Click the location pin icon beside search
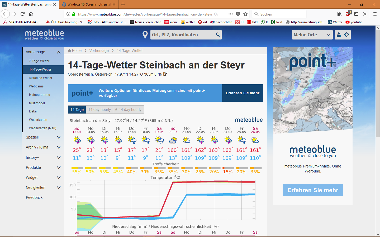The width and height of the screenshot is (380, 237). point(145,35)
